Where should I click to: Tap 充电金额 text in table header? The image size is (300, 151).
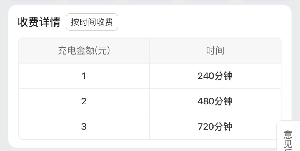pyautogui.click(x=76, y=51)
